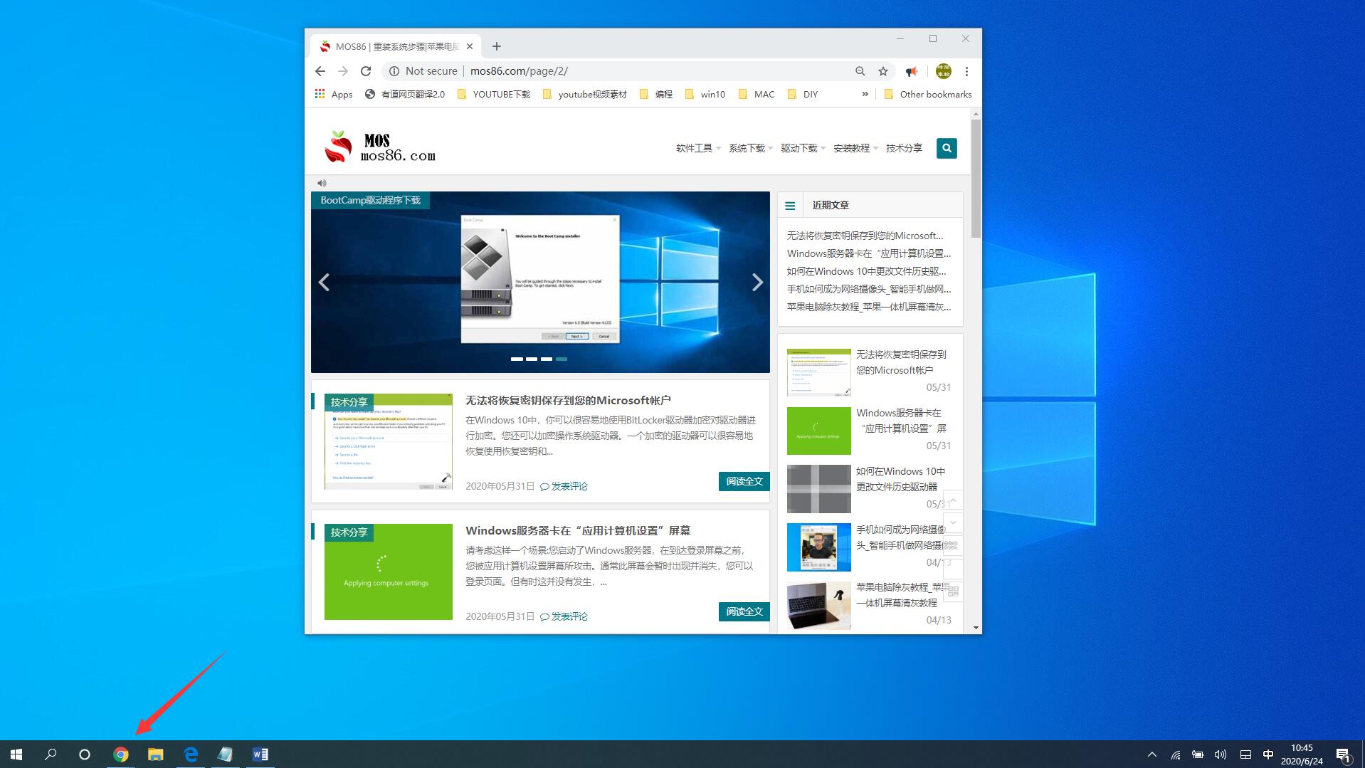This screenshot has width=1365, height=768.
Task: View site info next to Not secure
Action: [394, 71]
